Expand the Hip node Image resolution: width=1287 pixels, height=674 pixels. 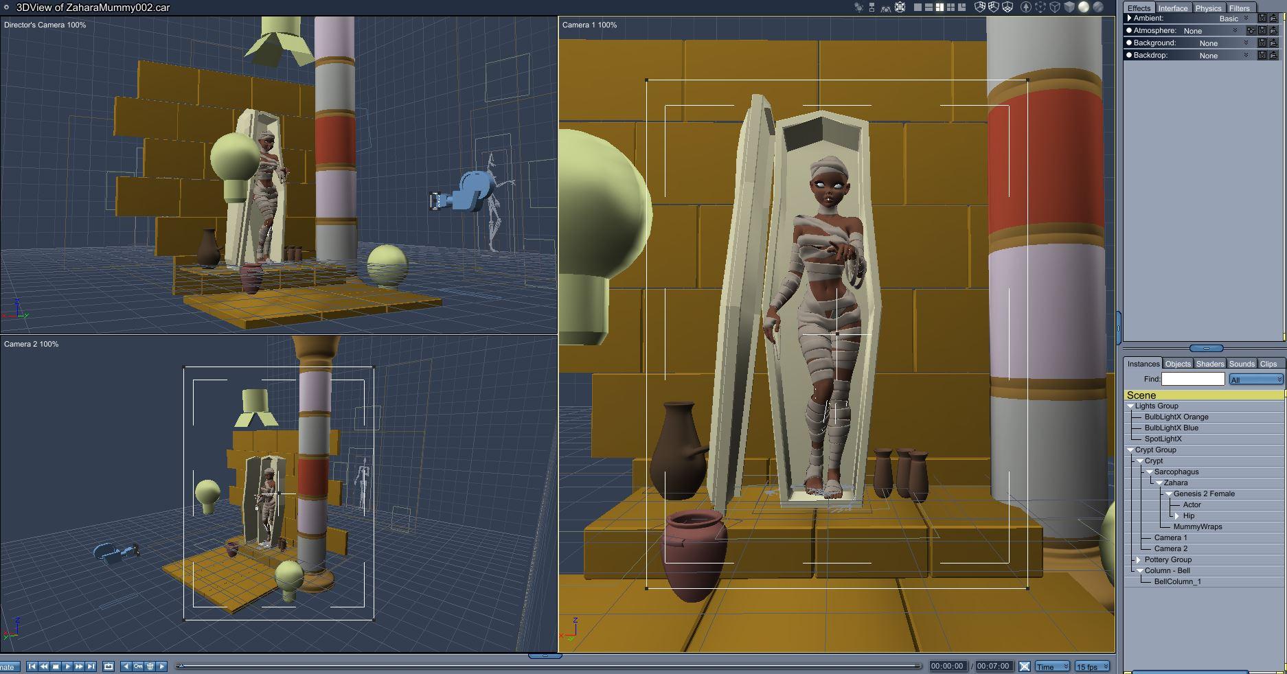1177,516
